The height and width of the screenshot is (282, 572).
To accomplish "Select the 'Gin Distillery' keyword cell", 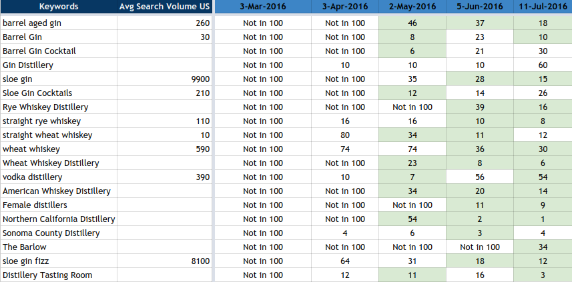I will [x=59, y=65].
